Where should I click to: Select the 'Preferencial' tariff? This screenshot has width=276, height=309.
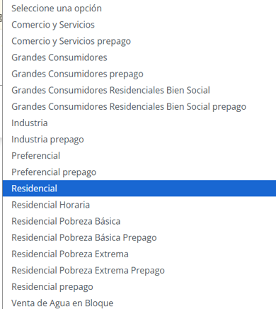tap(139, 156)
